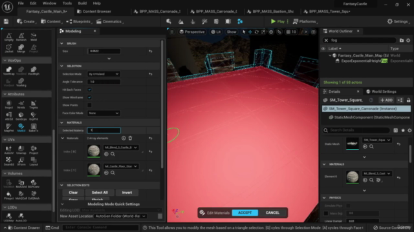Select the MapPnt tool
This screenshot has height=232, width=414.
(8, 128)
